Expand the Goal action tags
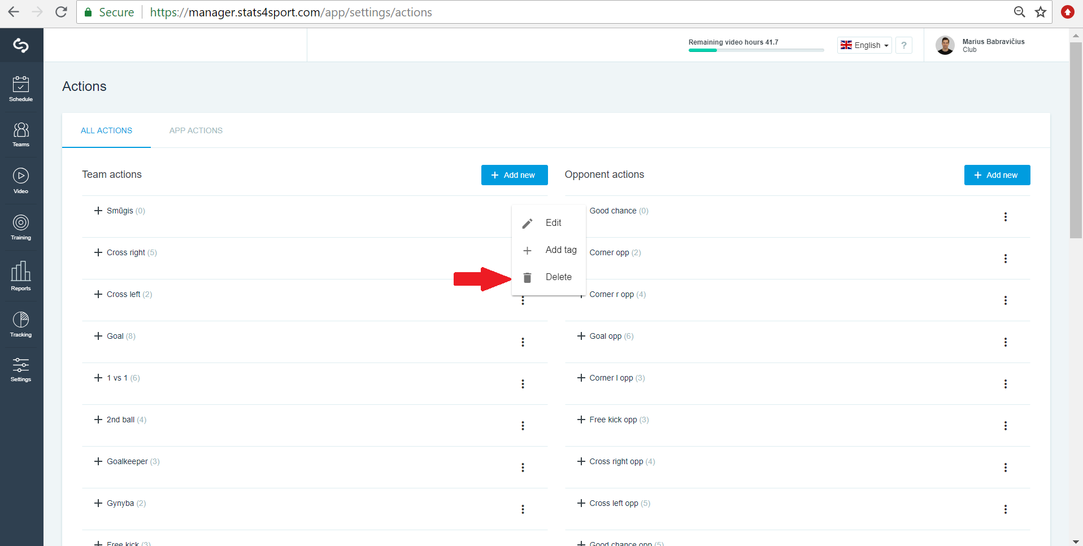This screenshot has height=546, width=1083. pyautogui.click(x=98, y=336)
